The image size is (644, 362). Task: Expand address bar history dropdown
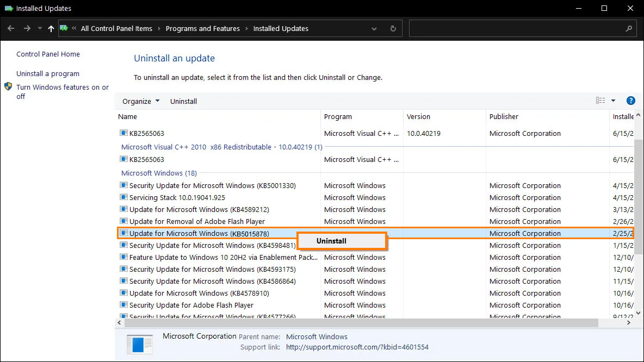pos(374,29)
